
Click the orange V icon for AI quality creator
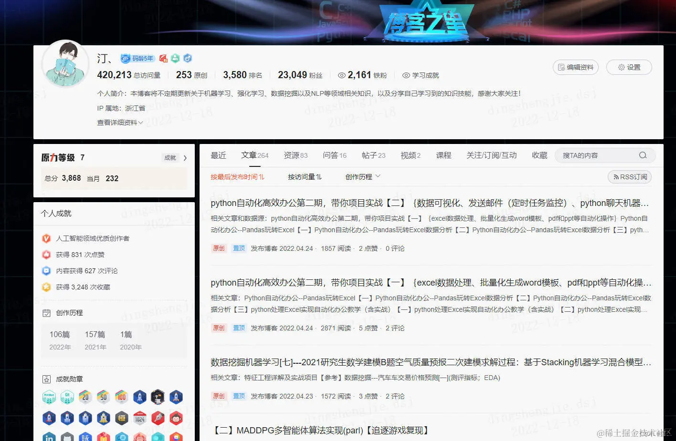pyautogui.click(x=46, y=238)
